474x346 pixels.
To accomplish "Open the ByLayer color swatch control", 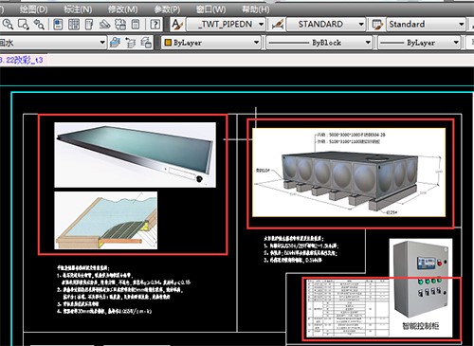I will (x=211, y=43).
